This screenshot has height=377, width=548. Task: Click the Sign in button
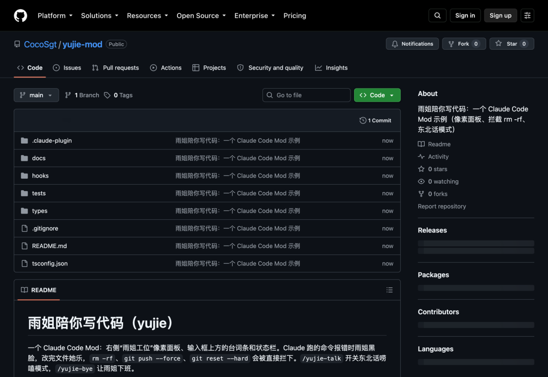coord(465,16)
